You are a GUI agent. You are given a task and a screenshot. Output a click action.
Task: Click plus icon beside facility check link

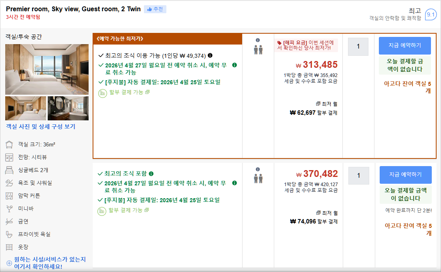point(9,263)
